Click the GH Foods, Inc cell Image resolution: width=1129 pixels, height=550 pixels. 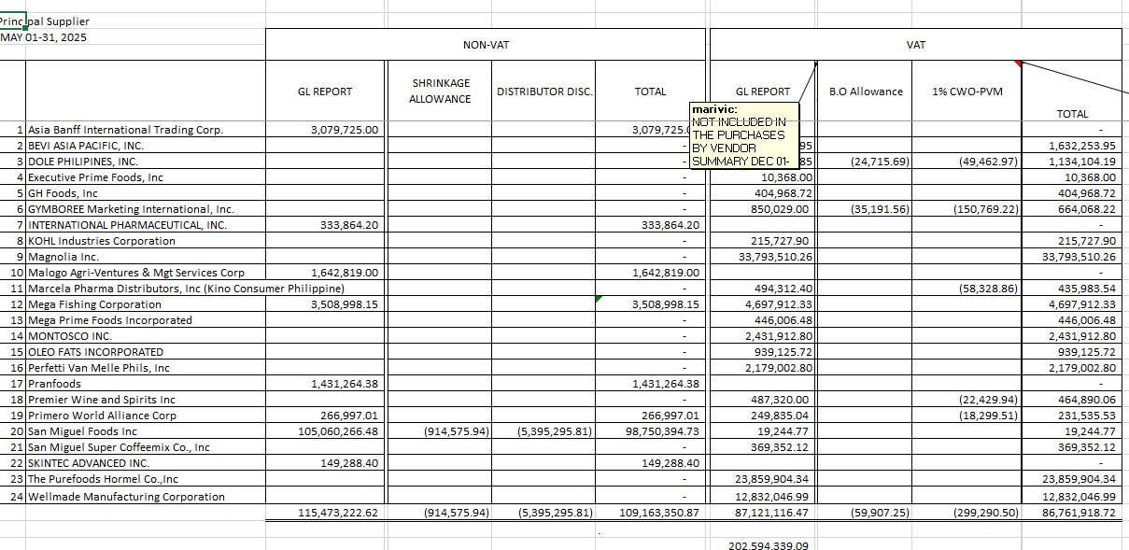146,193
